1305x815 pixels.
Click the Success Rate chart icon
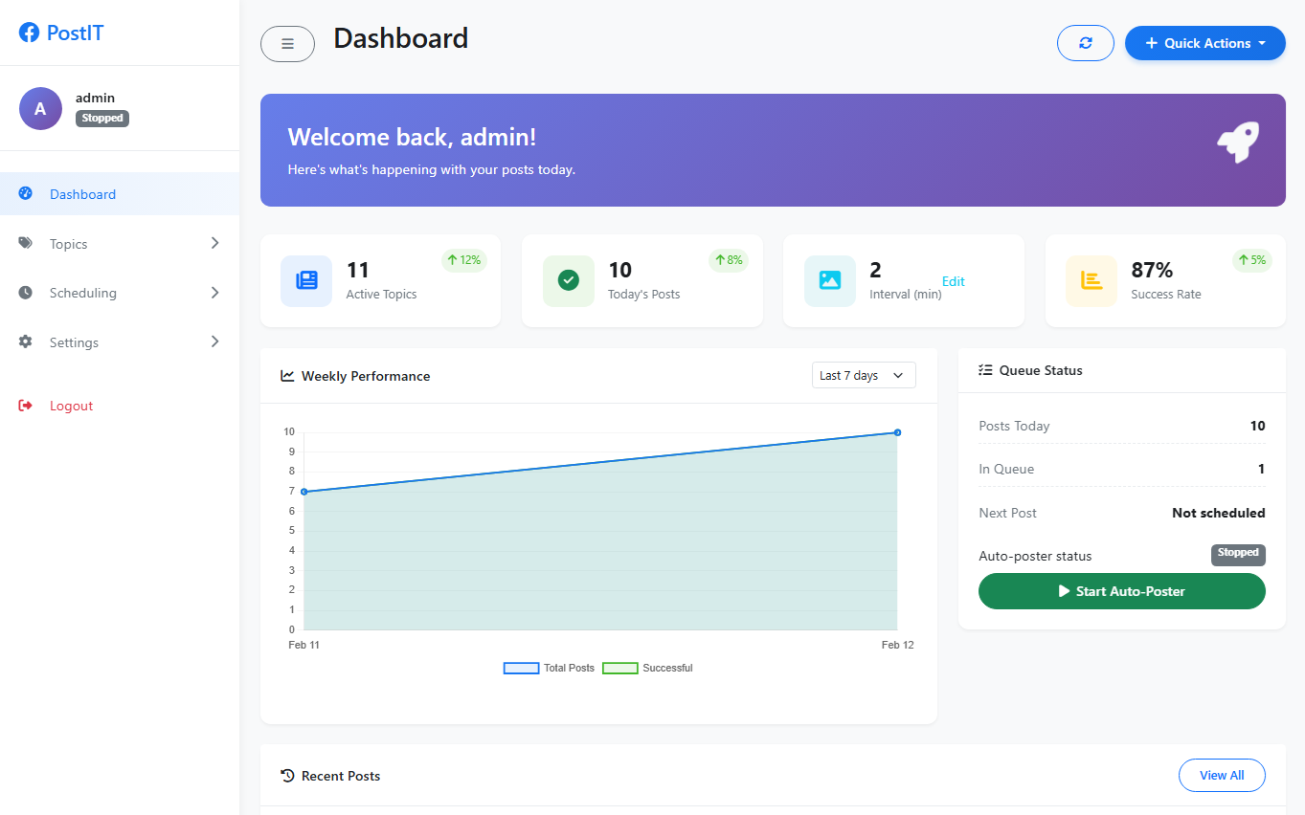1091,280
